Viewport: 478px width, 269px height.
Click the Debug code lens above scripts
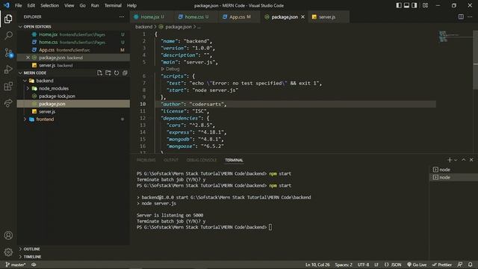(170, 69)
